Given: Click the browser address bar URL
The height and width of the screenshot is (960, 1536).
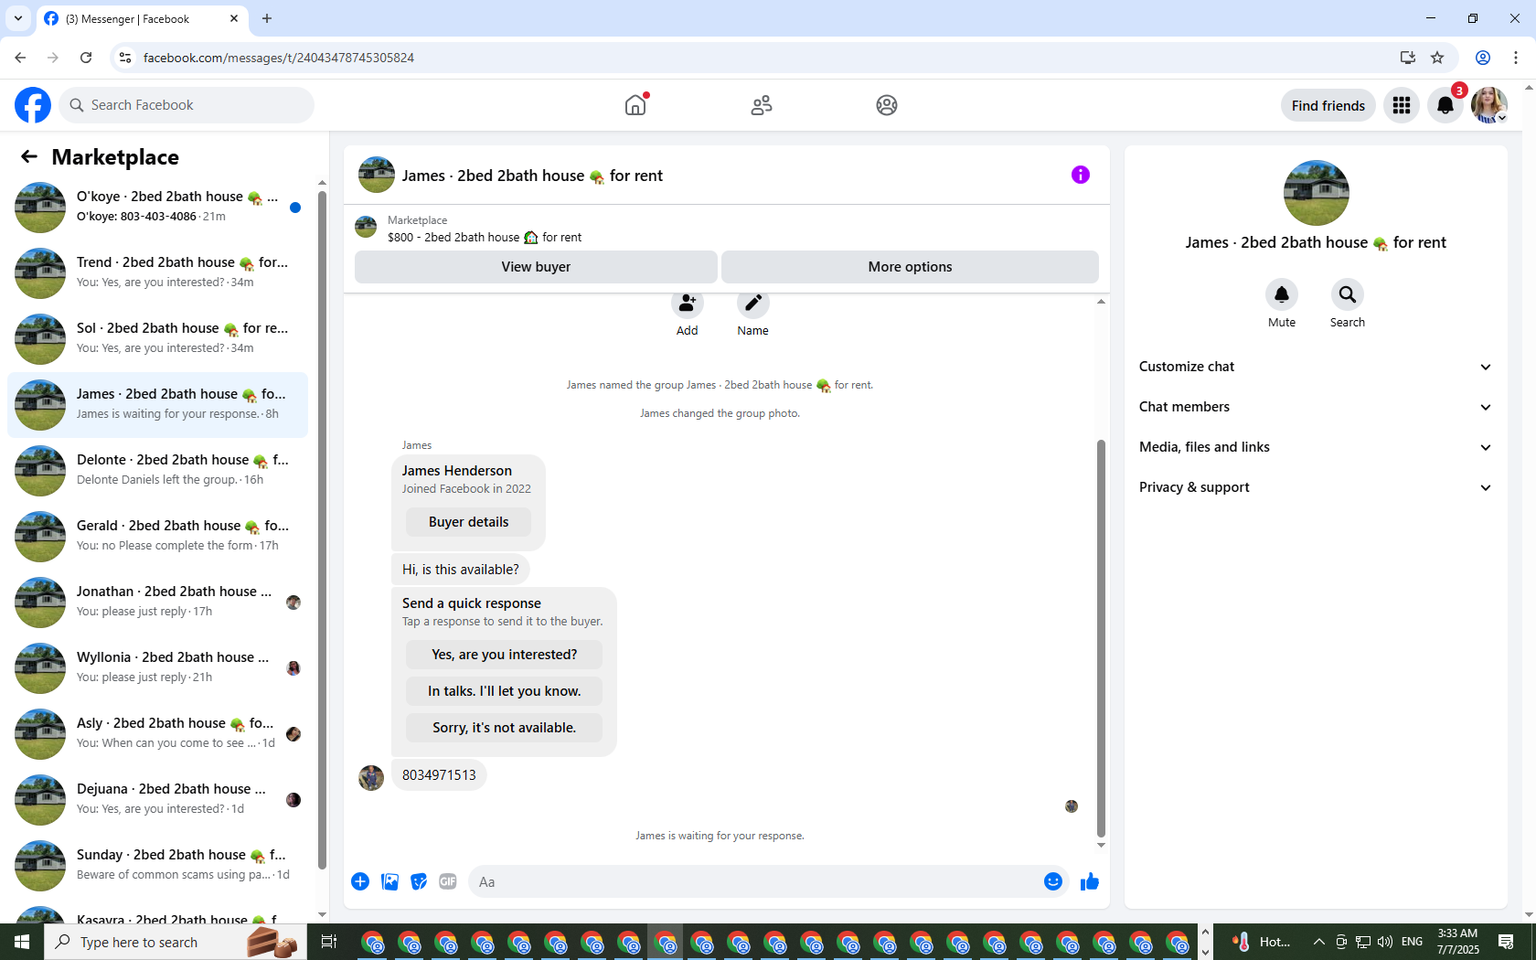Looking at the screenshot, I should click(279, 58).
